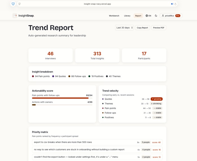This screenshot has height=161, width=197.
Task: Click the 4/66 value
Action: (90, 102)
